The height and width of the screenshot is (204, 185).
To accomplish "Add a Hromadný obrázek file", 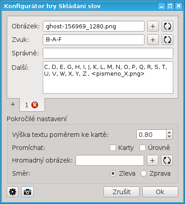I will coord(153,160).
